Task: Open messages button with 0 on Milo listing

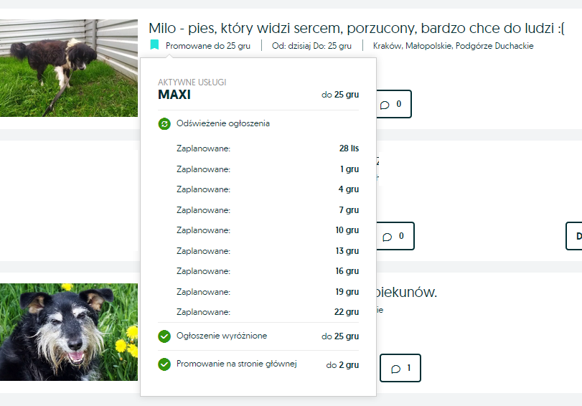Action: 393,104
